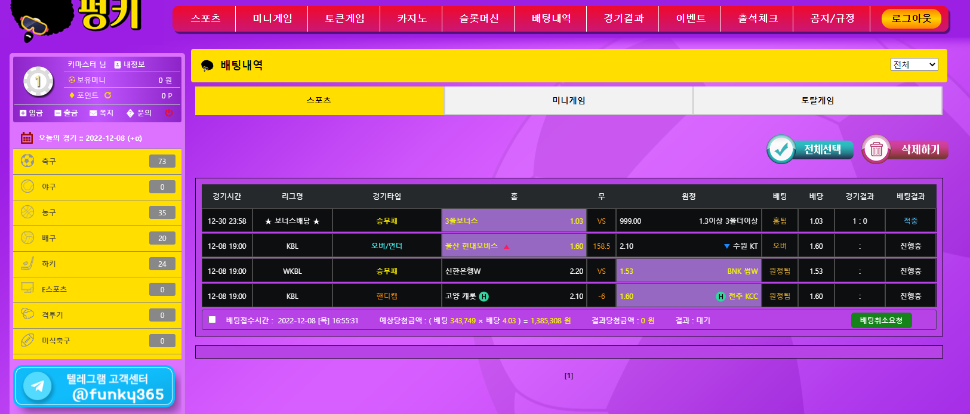Go to pagination page [1]

(x=568, y=376)
